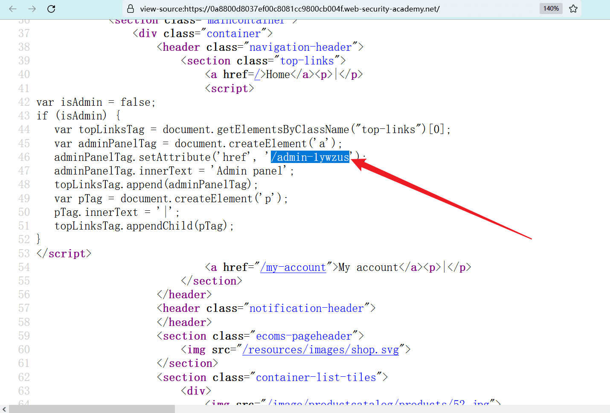Image resolution: width=610 pixels, height=413 pixels.
Task: Click the 'if (isAdmin) {' line
Action: tap(78, 116)
